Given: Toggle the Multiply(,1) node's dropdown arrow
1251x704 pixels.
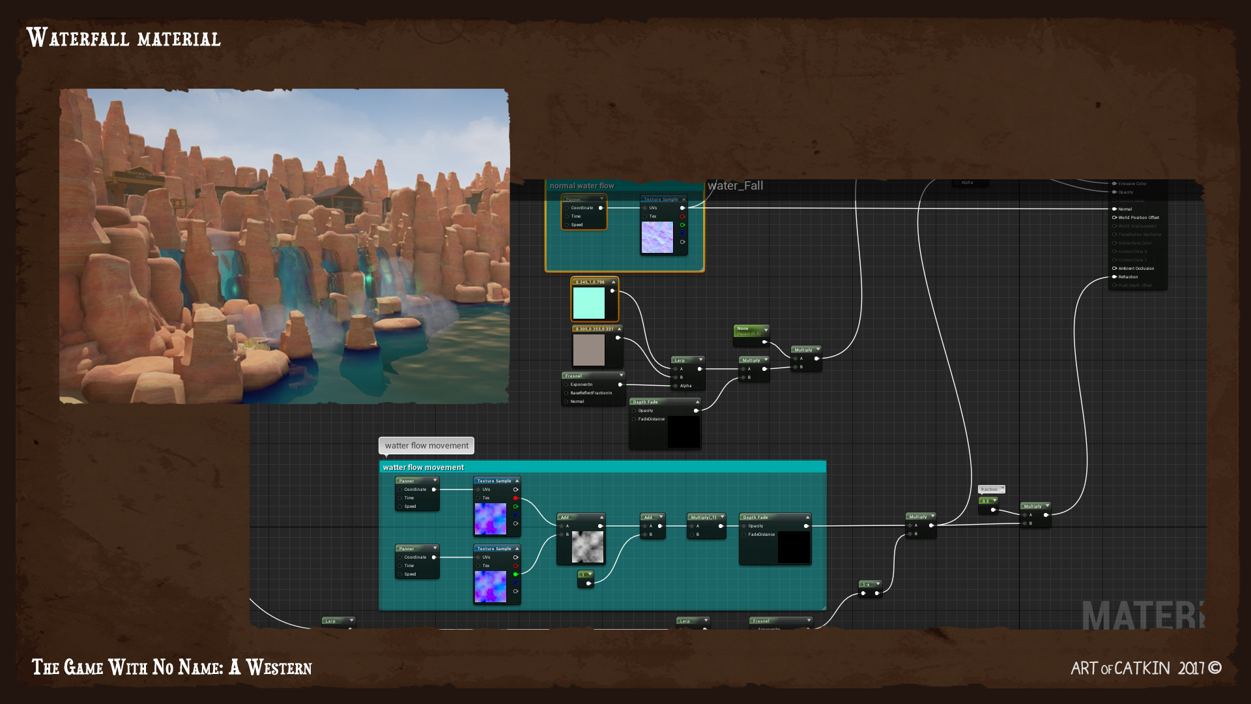Looking at the screenshot, I should [x=722, y=517].
